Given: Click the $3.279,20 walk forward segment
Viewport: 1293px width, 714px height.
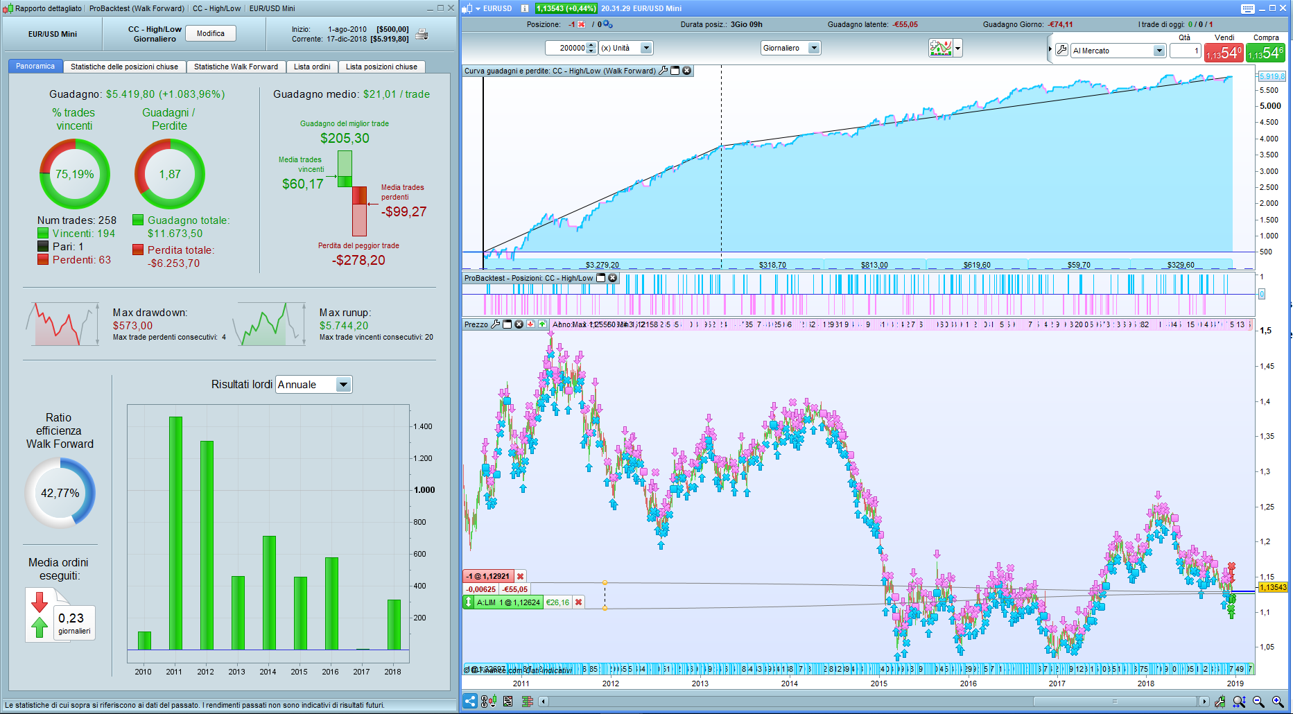Looking at the screenshot, I should [x=602, y=265].
